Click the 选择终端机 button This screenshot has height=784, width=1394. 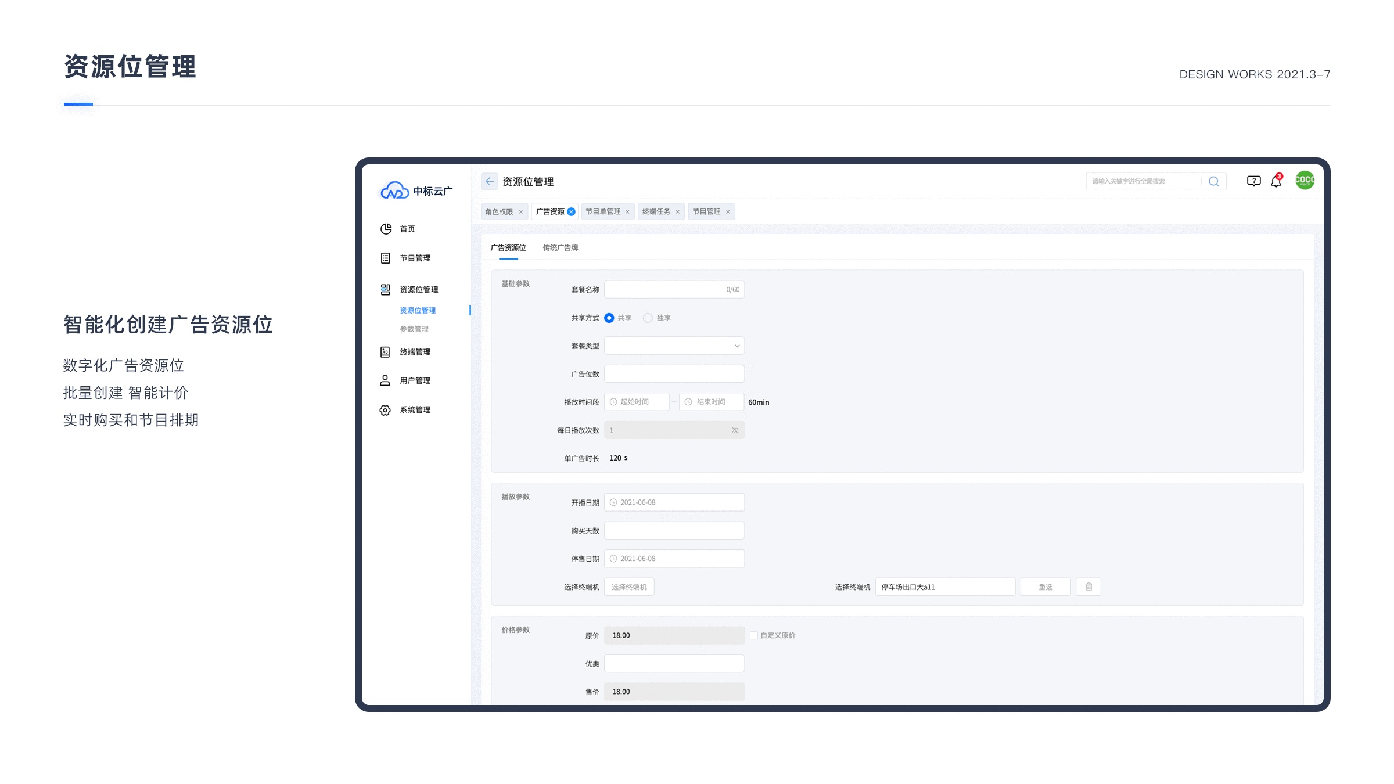[629, 587]
